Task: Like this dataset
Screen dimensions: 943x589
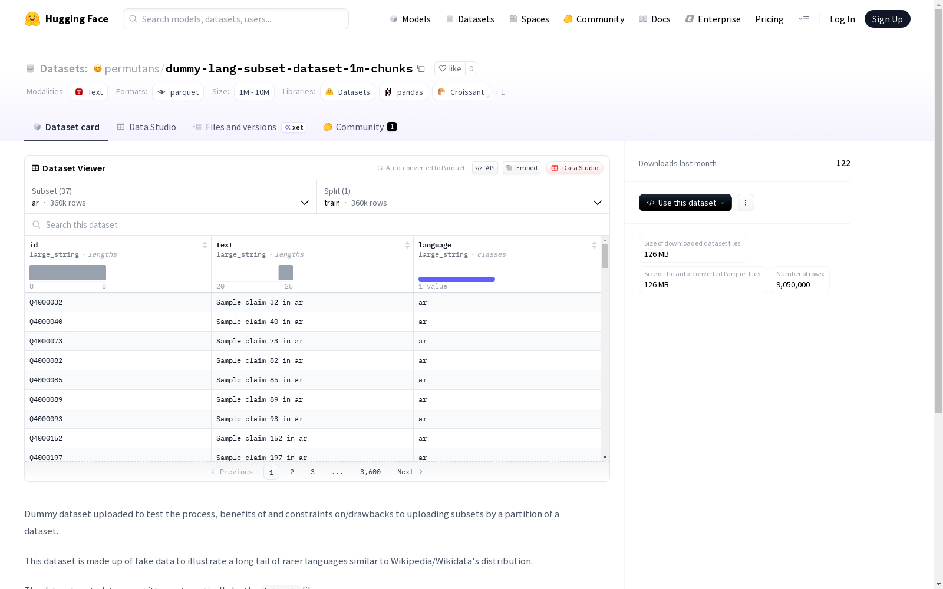Action: coord(450,68)
